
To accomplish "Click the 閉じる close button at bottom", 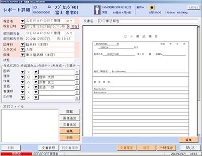I will [190, 148].
